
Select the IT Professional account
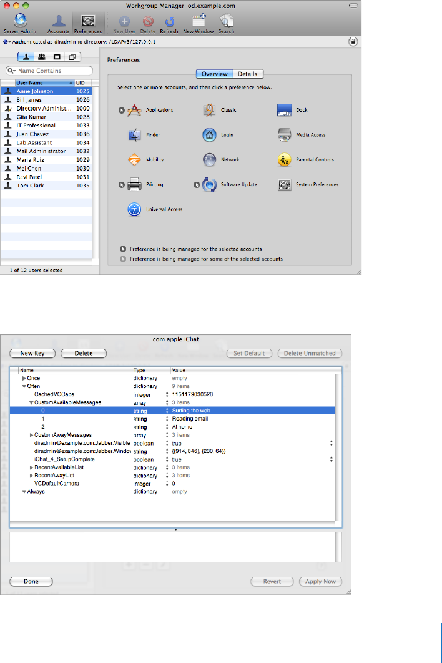click(x=46, y=126)
